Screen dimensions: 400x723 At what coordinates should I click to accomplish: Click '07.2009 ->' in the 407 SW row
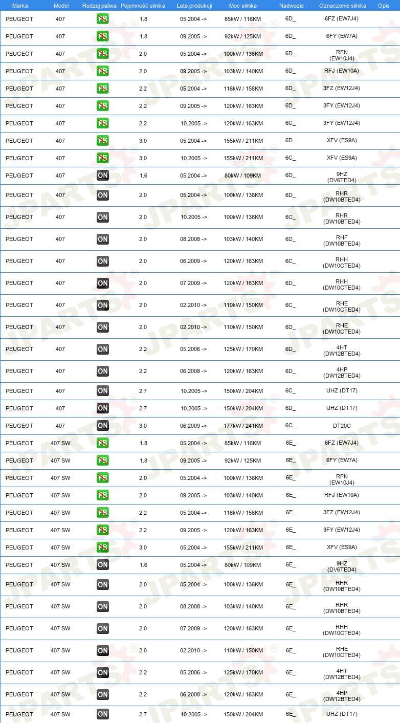[x=193, y=628]
